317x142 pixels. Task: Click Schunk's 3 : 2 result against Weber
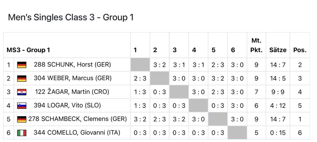159,65
